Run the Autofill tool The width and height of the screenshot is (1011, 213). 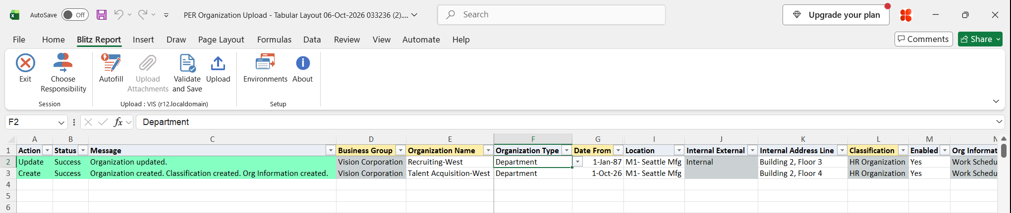click(x=111, y=68)
